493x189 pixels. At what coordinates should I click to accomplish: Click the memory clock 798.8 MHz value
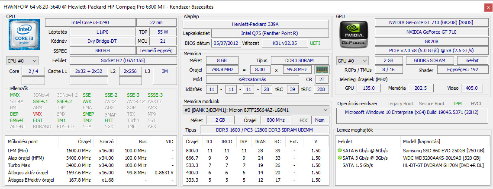click(222, 69)
